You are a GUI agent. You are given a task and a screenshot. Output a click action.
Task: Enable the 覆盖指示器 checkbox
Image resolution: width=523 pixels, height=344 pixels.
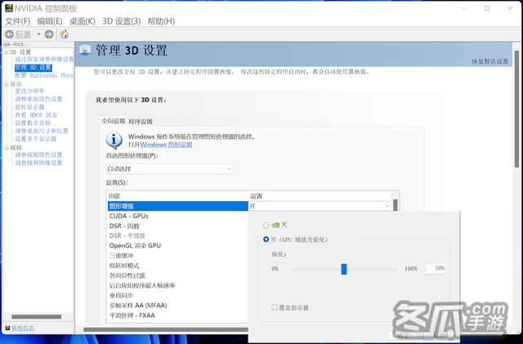(275, 307)
